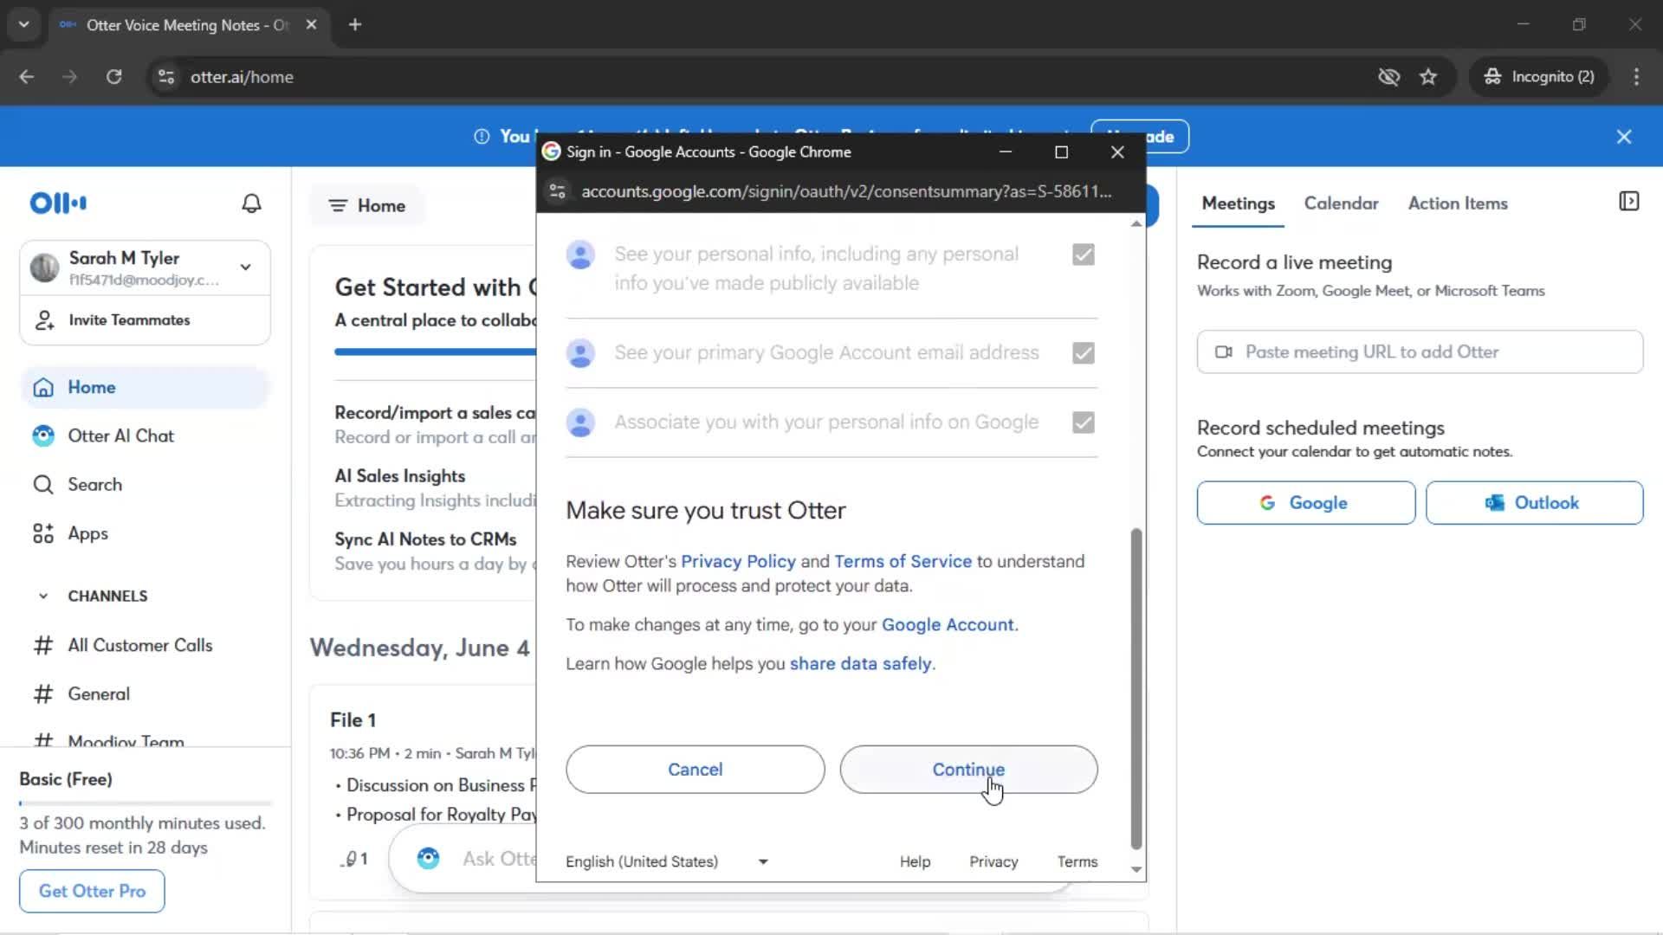Image resolution: width=1663 pixels, height=935 pixels.
Task: Bookmark this page with star icon
Action: coord(1428,77)
